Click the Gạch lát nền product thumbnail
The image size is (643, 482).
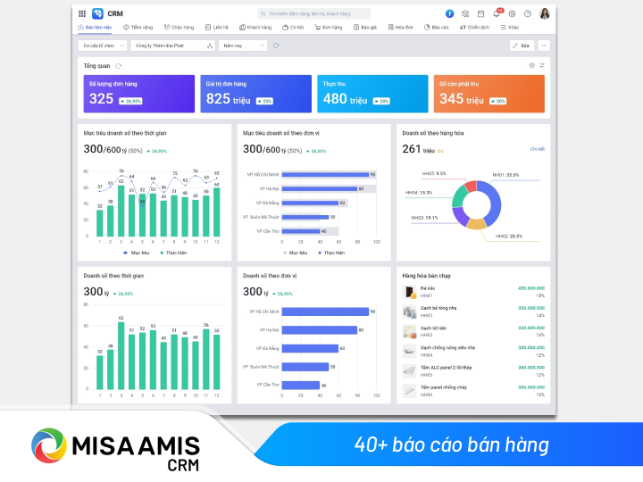(409, 331)
